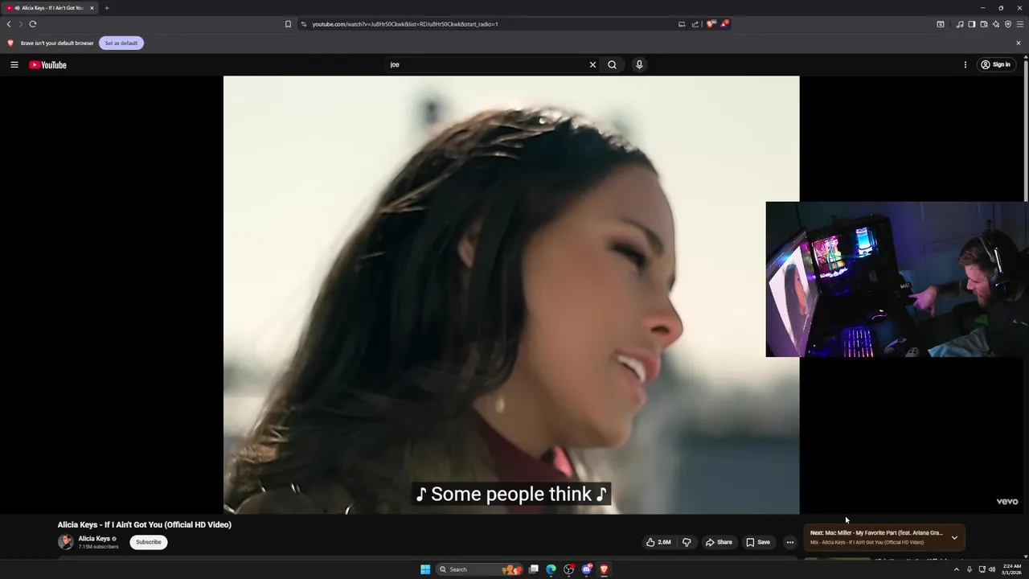Close the Alicia Keys browser tab
1029x579 pixels.
(92, 8)
